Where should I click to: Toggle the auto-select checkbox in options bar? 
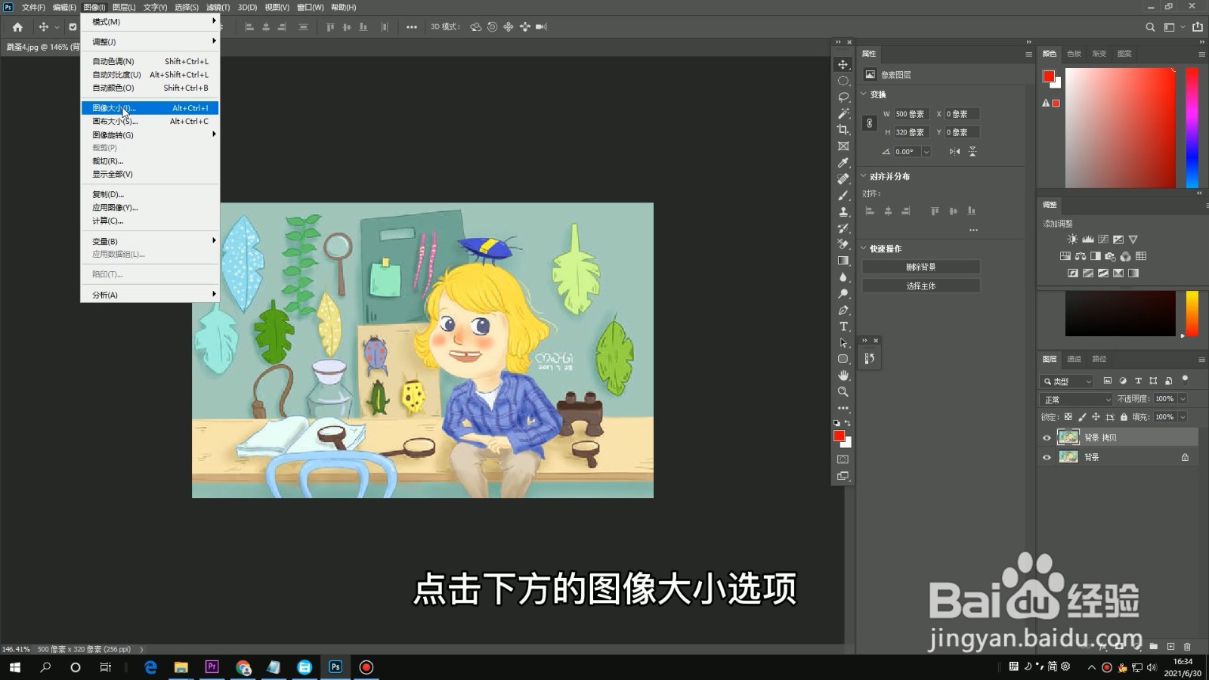pos(73,27)
